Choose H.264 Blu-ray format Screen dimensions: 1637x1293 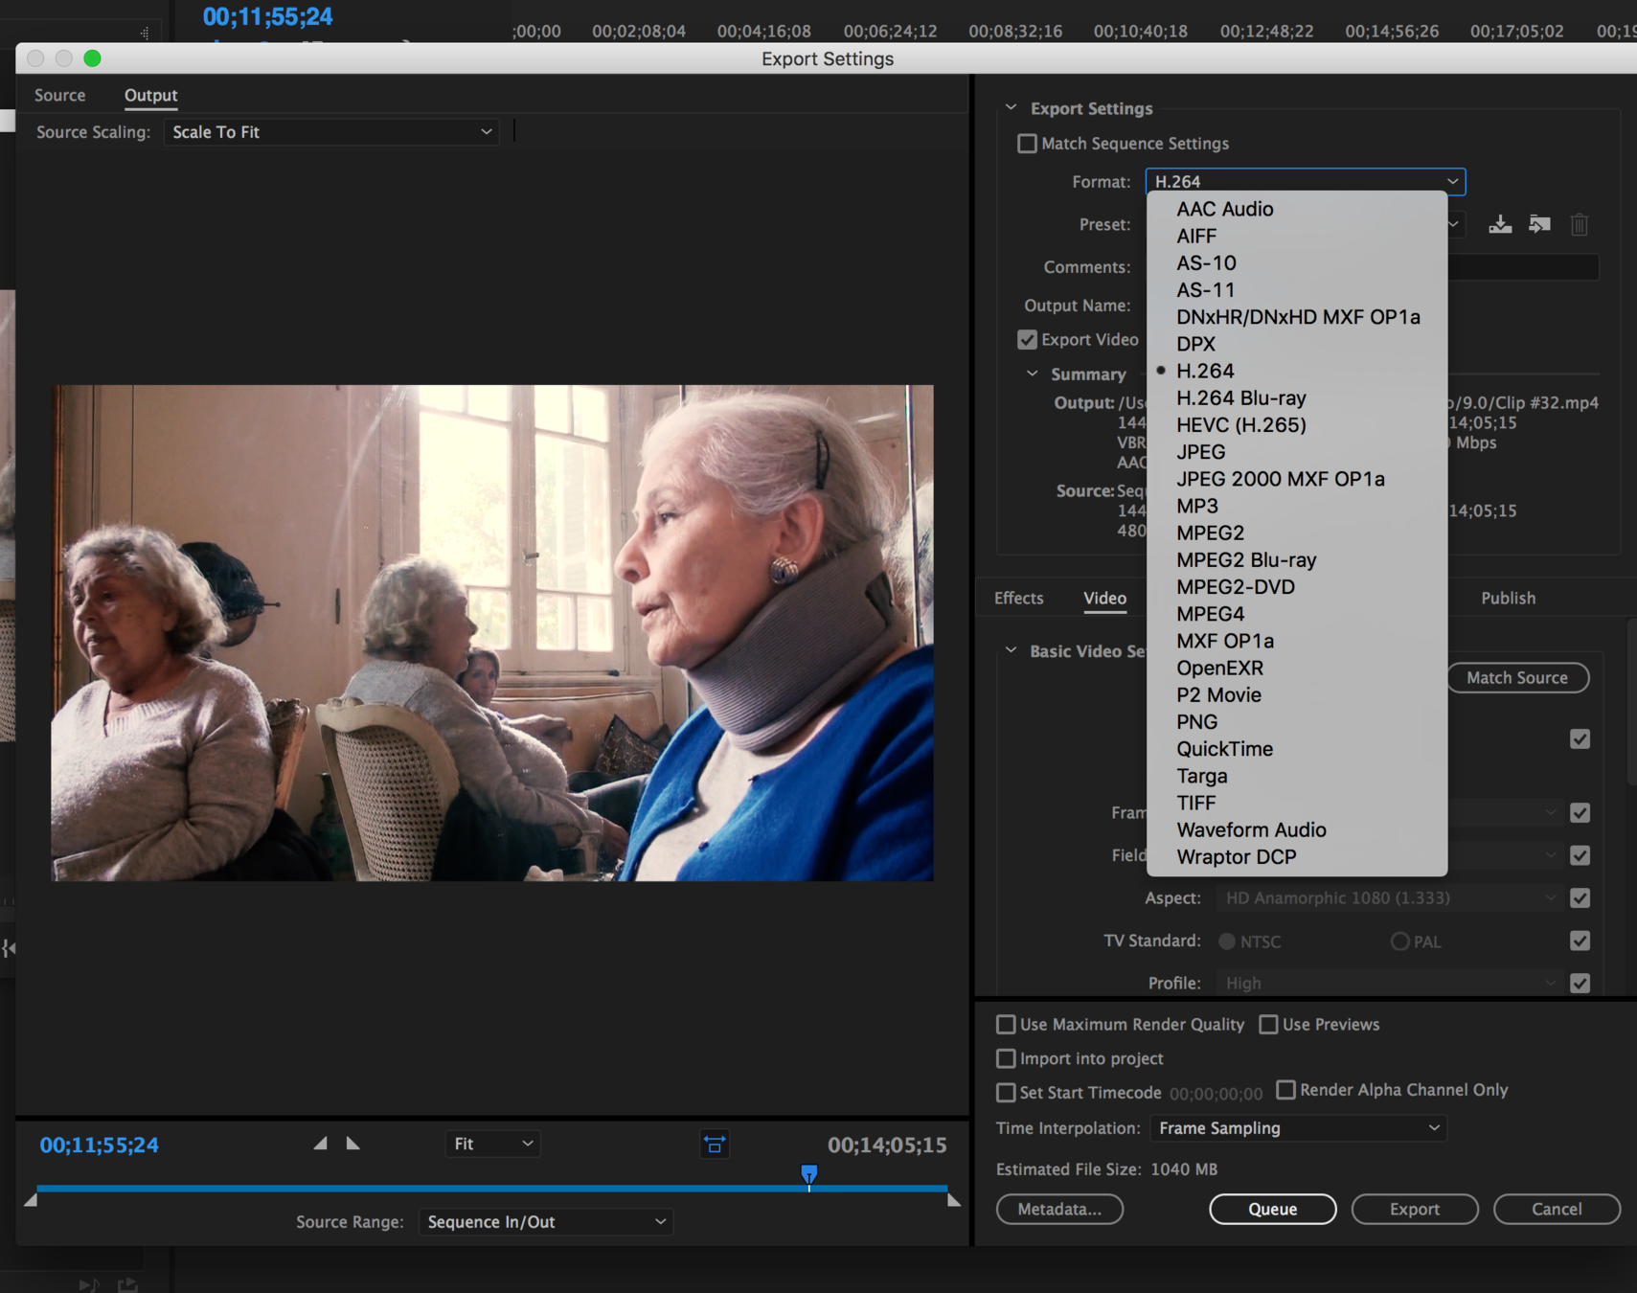pos(1297,397)
